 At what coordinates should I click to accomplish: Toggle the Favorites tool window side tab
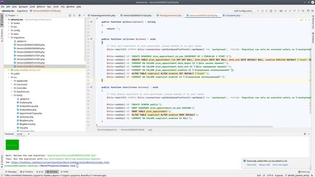pyautogui.click(x=2, y=162)
